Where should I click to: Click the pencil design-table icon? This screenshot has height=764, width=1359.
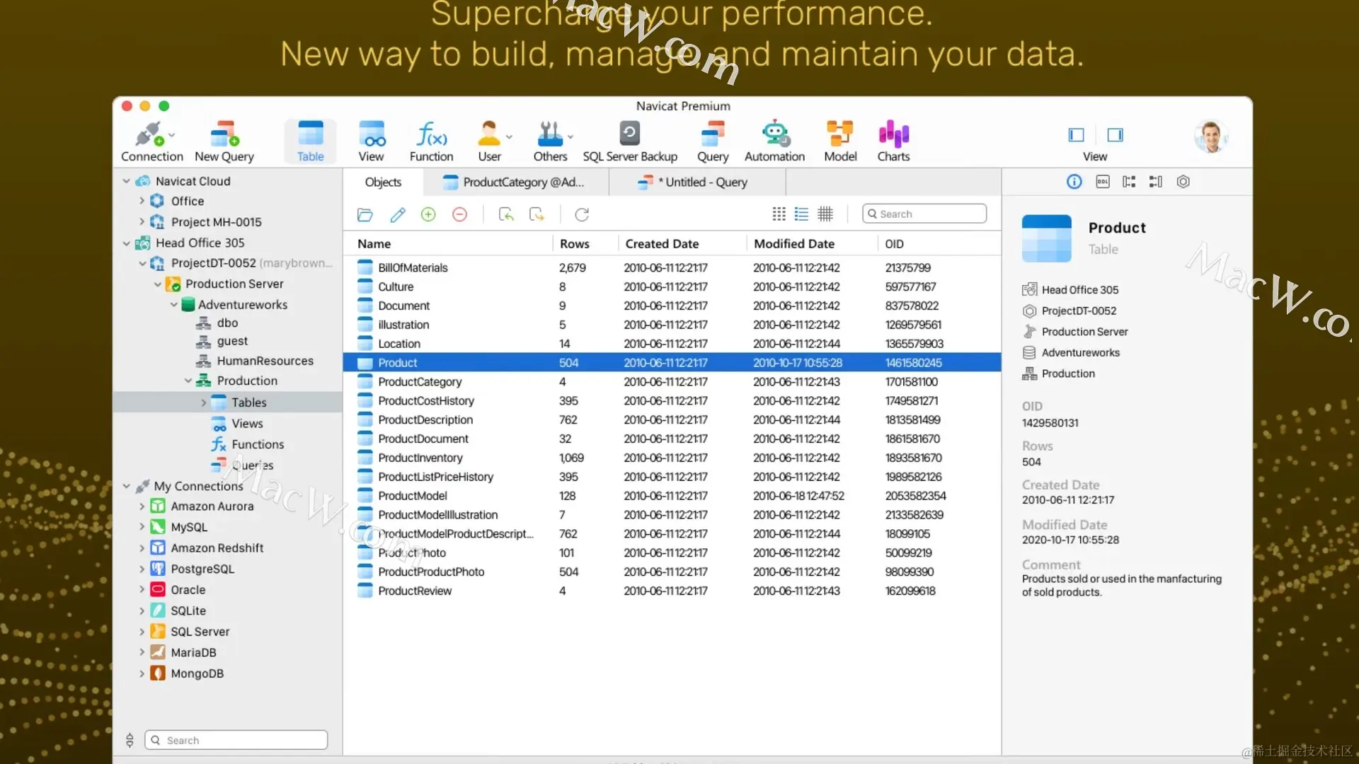point(398,214)
